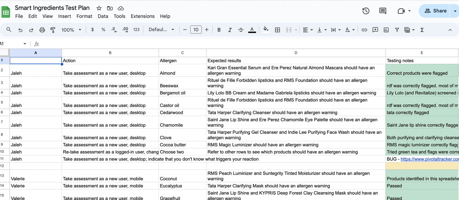Move the document to a folder

(110, 8)
